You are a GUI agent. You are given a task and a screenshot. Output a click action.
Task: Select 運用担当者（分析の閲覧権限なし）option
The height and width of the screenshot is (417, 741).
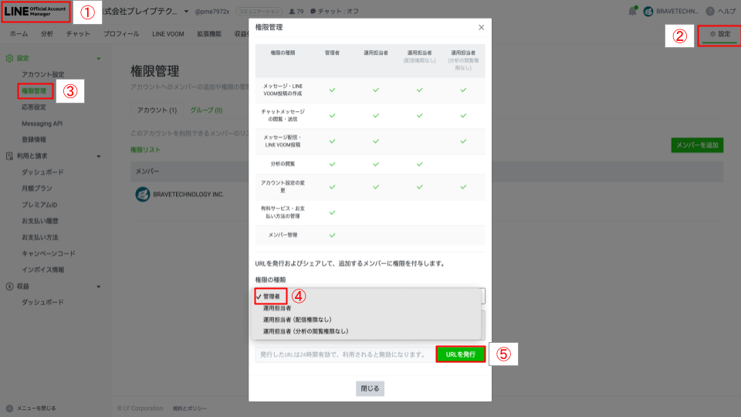click(x=306, y=331)
